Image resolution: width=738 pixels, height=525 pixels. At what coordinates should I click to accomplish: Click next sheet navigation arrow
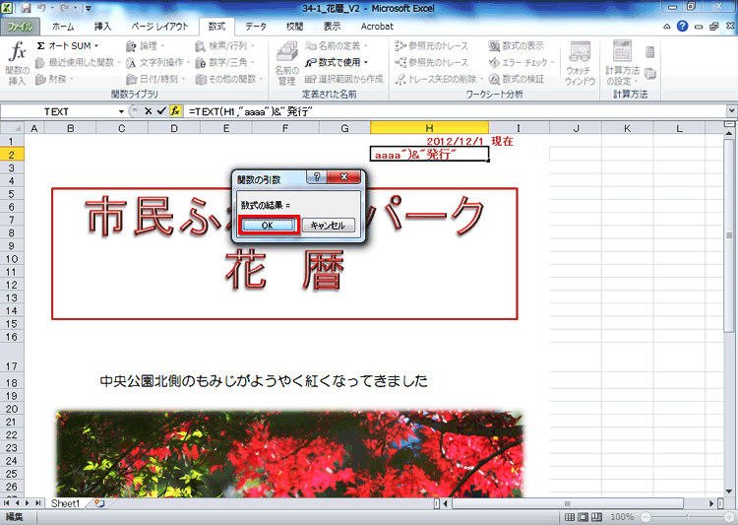pos(29,503)
